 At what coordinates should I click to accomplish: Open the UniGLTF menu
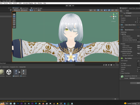pyautogui.click(x=15, y=3)
